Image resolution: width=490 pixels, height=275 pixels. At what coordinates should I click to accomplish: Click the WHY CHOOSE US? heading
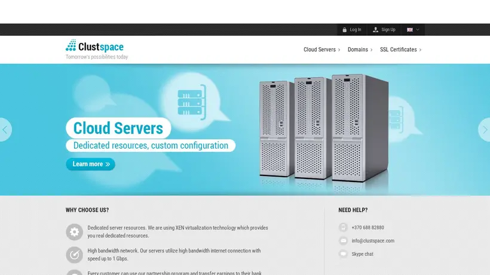tap(87, 210)
